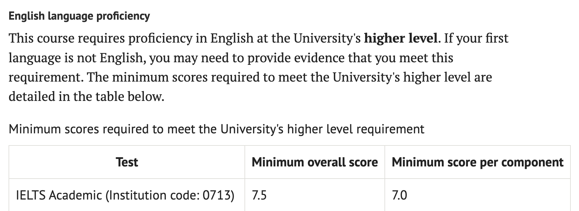Click the words "language is not English"
The height and width of the screenshot is (211, 579).
tap(77, 58)
